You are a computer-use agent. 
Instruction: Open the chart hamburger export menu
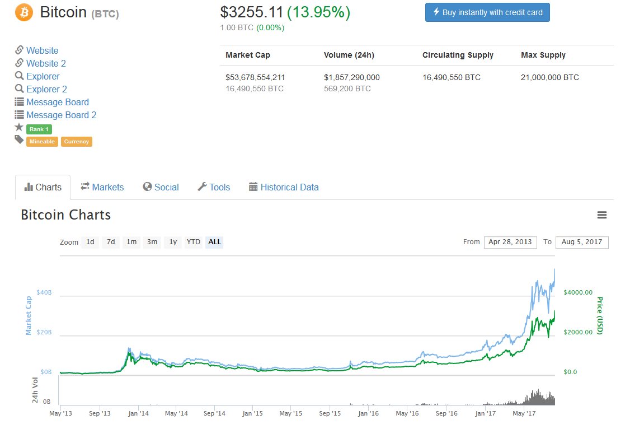(x=601, y=215)
